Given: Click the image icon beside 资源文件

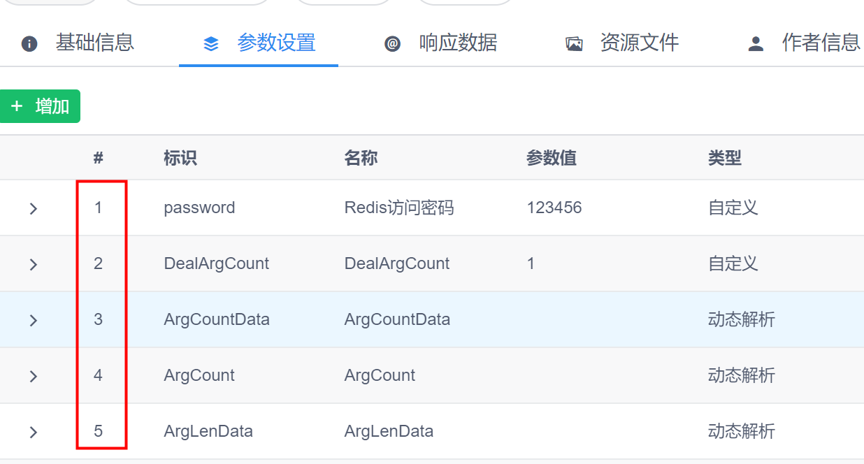Looking at the screenshot, I should coord(574,44).
